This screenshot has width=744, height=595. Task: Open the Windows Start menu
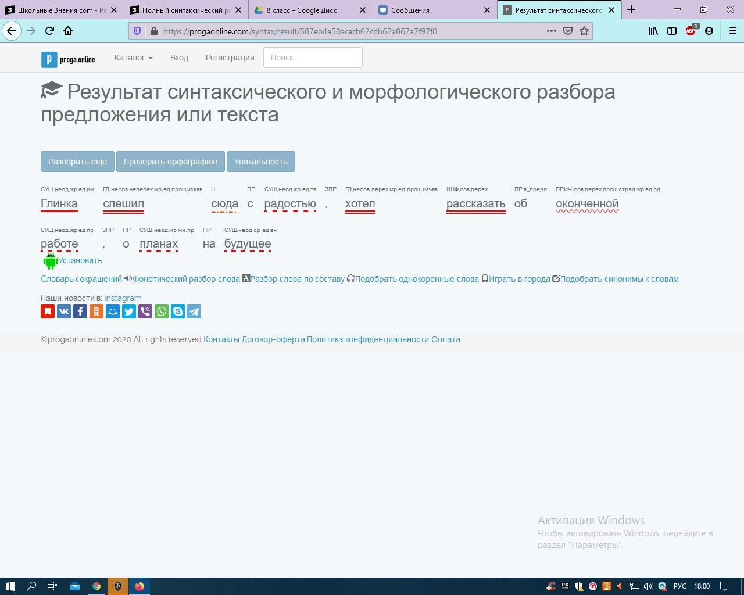click(x=10, y=586)
